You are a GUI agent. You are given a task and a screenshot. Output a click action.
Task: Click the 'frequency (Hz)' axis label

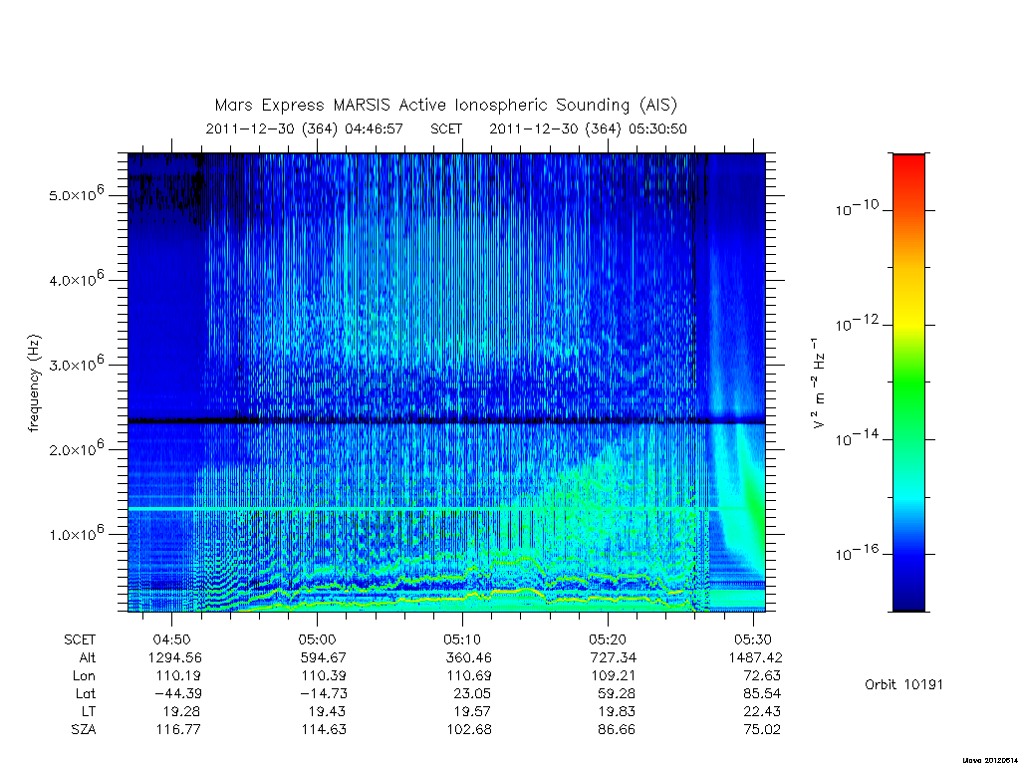point(34,383)
